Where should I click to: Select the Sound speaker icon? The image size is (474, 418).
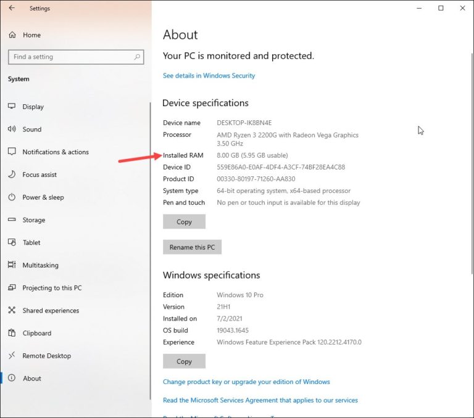(12, 129)
